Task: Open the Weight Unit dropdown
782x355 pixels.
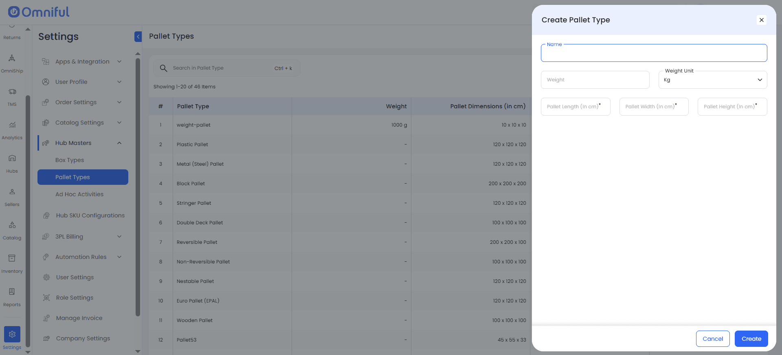Action: 712,80
